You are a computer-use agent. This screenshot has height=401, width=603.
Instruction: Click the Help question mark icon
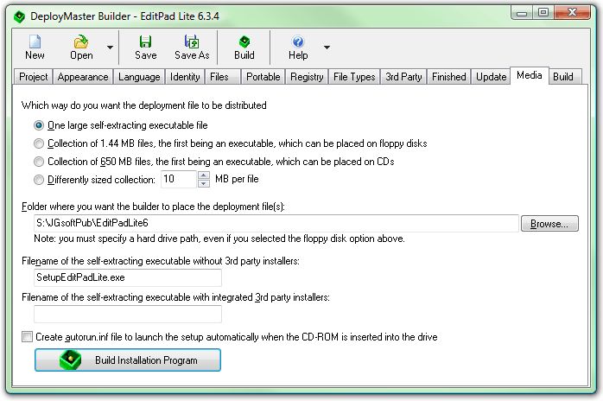coord(298,41)
